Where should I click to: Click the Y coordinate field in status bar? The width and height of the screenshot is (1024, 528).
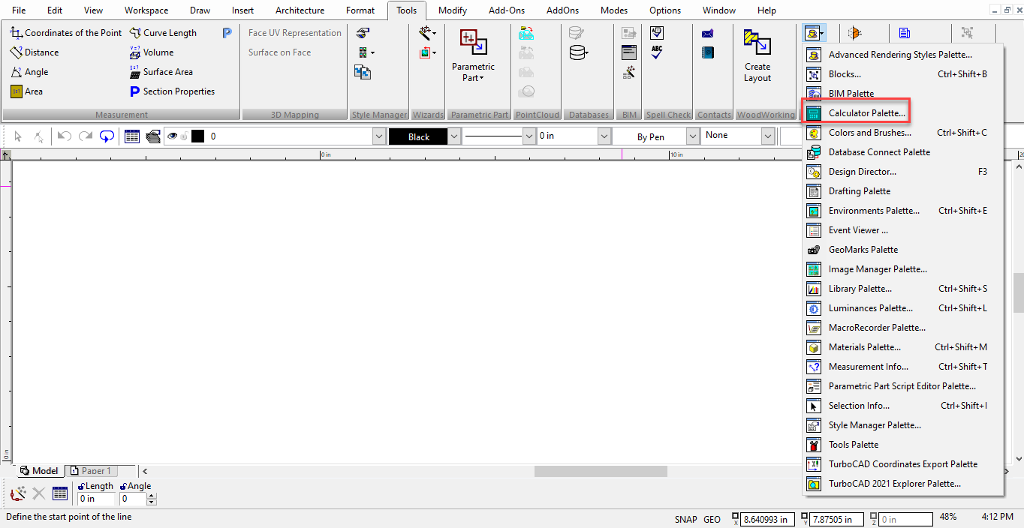(x=837, y=519)
